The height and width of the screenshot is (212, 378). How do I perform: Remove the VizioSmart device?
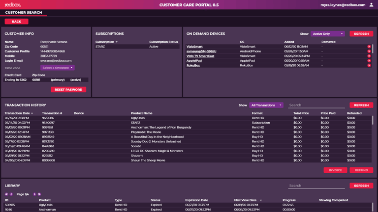click(369, 47)
